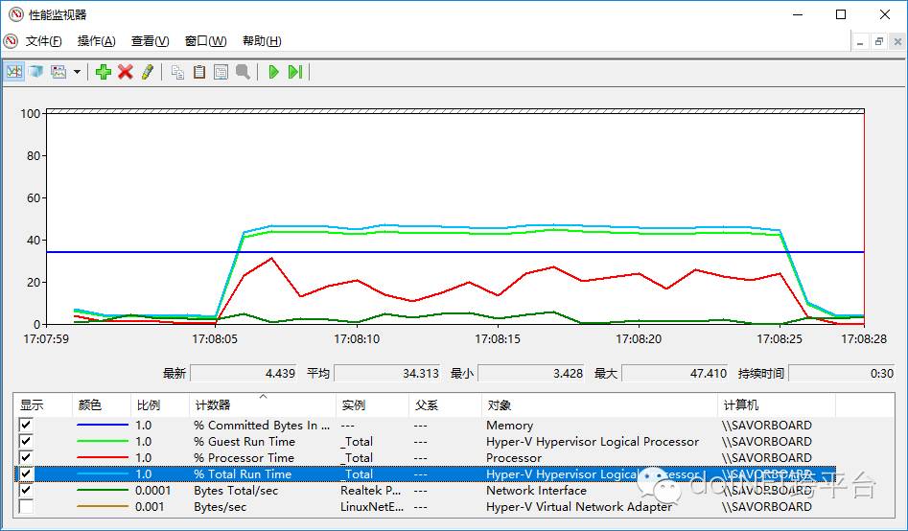Select the Bytes/sec counter name

click(221, 507)
